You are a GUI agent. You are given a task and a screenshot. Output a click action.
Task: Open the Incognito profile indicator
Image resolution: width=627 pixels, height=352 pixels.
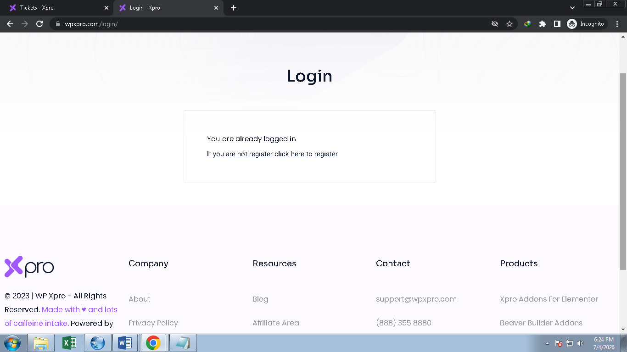point(586,24)
